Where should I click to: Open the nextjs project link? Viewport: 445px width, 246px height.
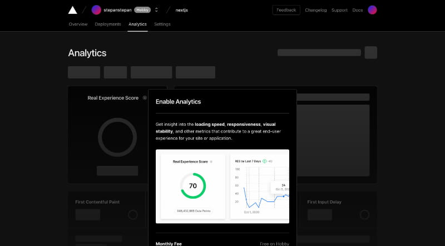pos(182,10)
